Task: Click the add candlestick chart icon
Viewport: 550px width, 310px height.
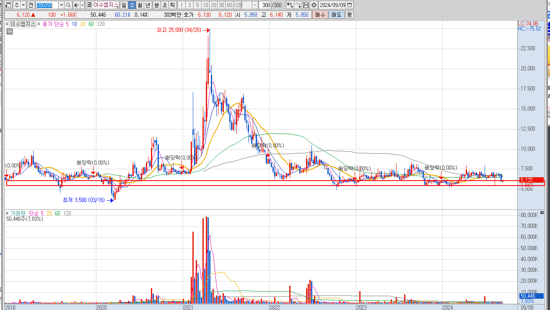Action: (x=290, y=5)
